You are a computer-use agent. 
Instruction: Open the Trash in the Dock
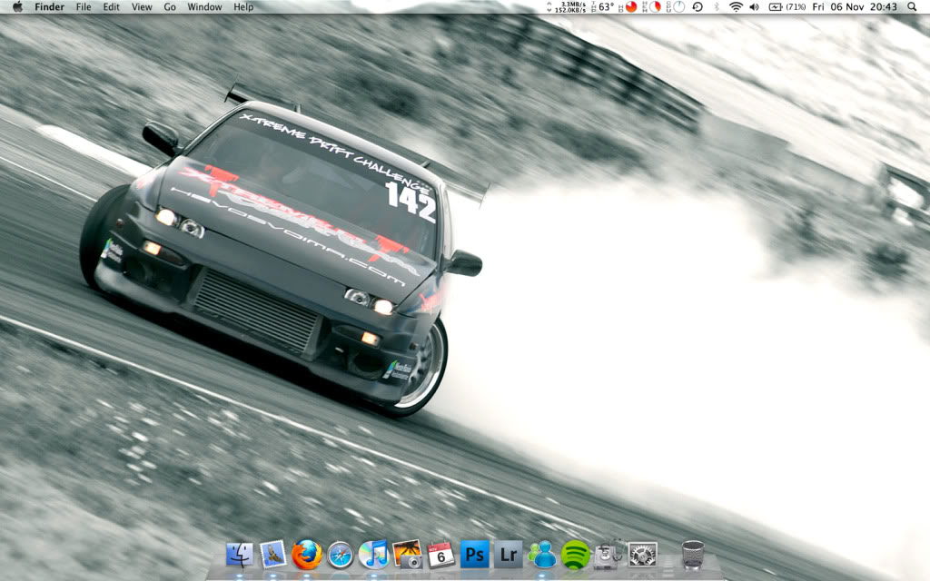pyautogui.click(x=693, y=555)
